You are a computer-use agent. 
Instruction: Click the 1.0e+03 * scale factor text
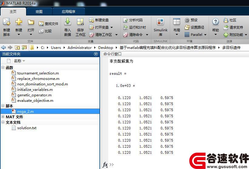(126, 86)
